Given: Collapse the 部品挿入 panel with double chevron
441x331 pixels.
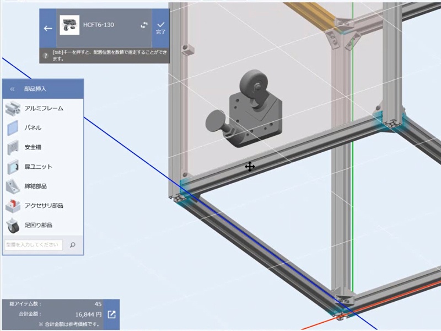Looking at the screenshot, I should pos(12,88).
